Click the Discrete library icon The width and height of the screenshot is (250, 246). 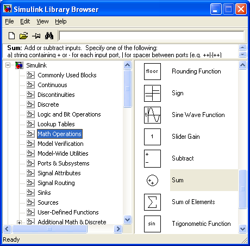click(30, 104)
